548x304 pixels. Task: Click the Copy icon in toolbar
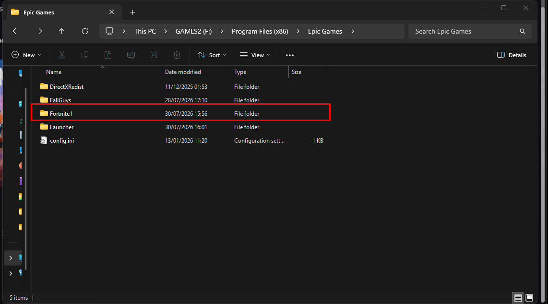85,55
